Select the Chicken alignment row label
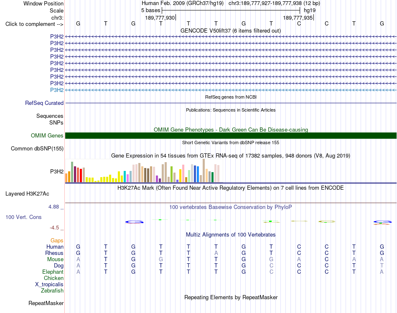This screenshot has height=313, width=397. (53, 278)
